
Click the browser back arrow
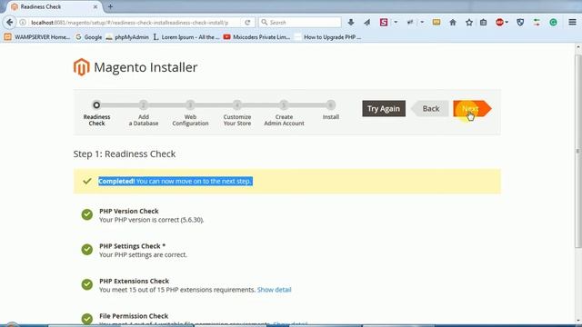10,22
